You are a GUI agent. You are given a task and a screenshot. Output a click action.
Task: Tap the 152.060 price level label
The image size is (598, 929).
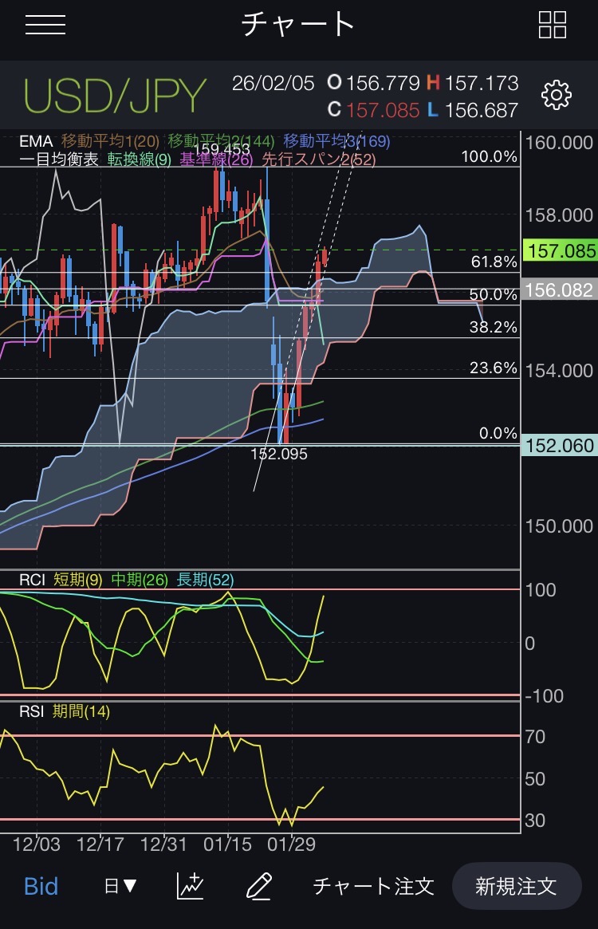click(560, 447)
